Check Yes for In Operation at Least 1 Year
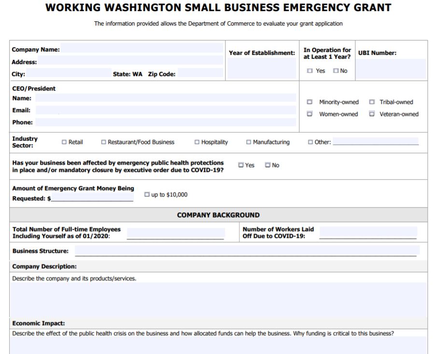Screen dimensions: 436x354 (309, 71)
